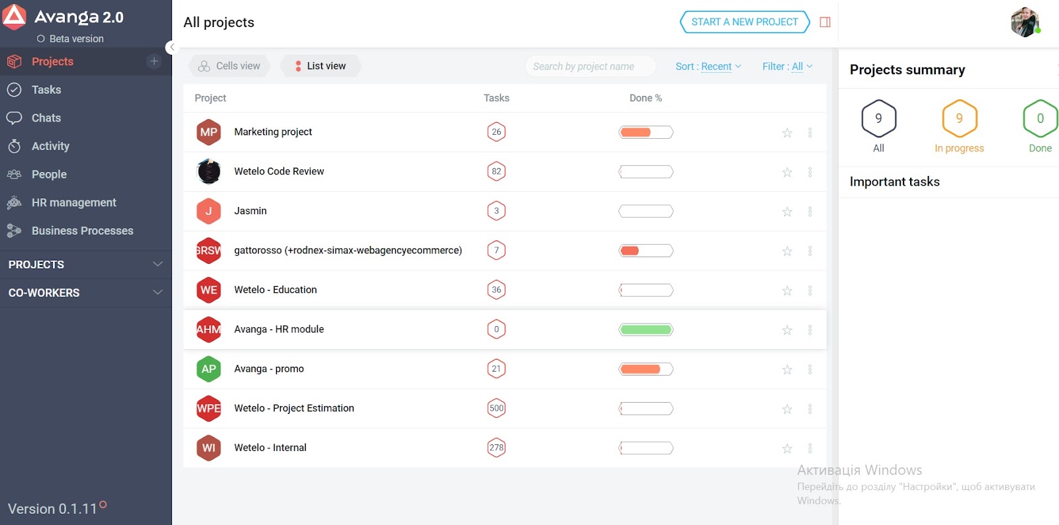
Task: Click the Avanga - promo AP avatar
Action: (208, 369)
